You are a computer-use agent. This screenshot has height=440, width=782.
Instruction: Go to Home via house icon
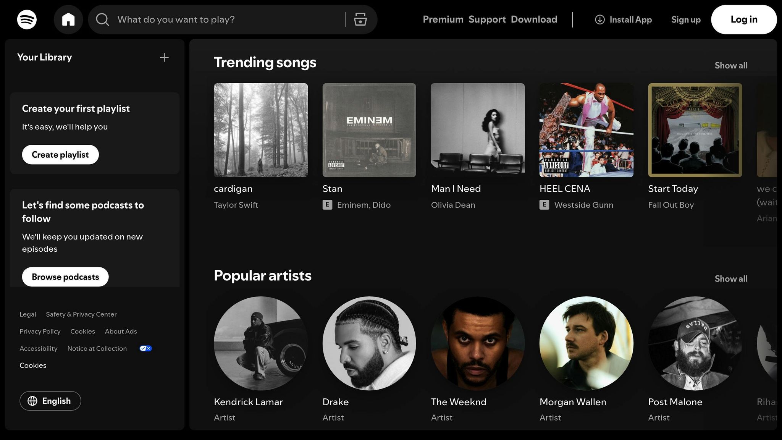[x=68, y=19]
